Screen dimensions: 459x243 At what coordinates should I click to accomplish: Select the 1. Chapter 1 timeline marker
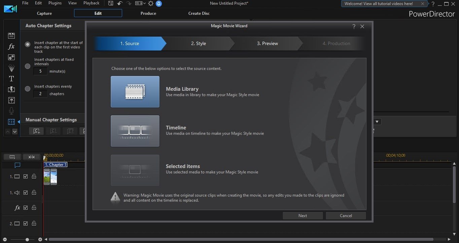(56, 165)
